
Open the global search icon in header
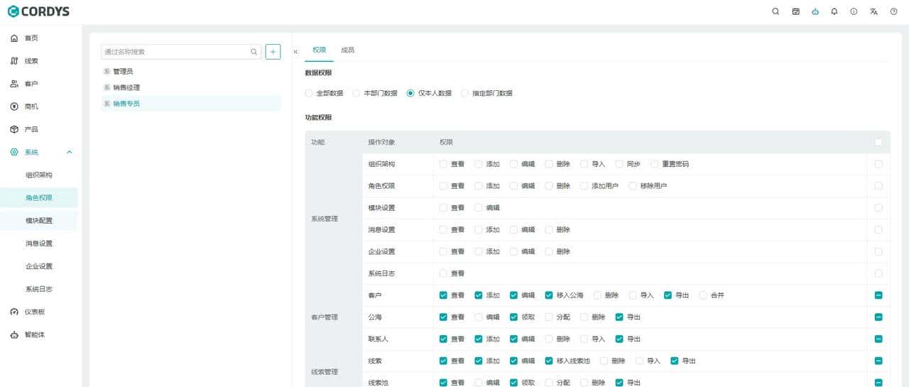coord(775,11)
